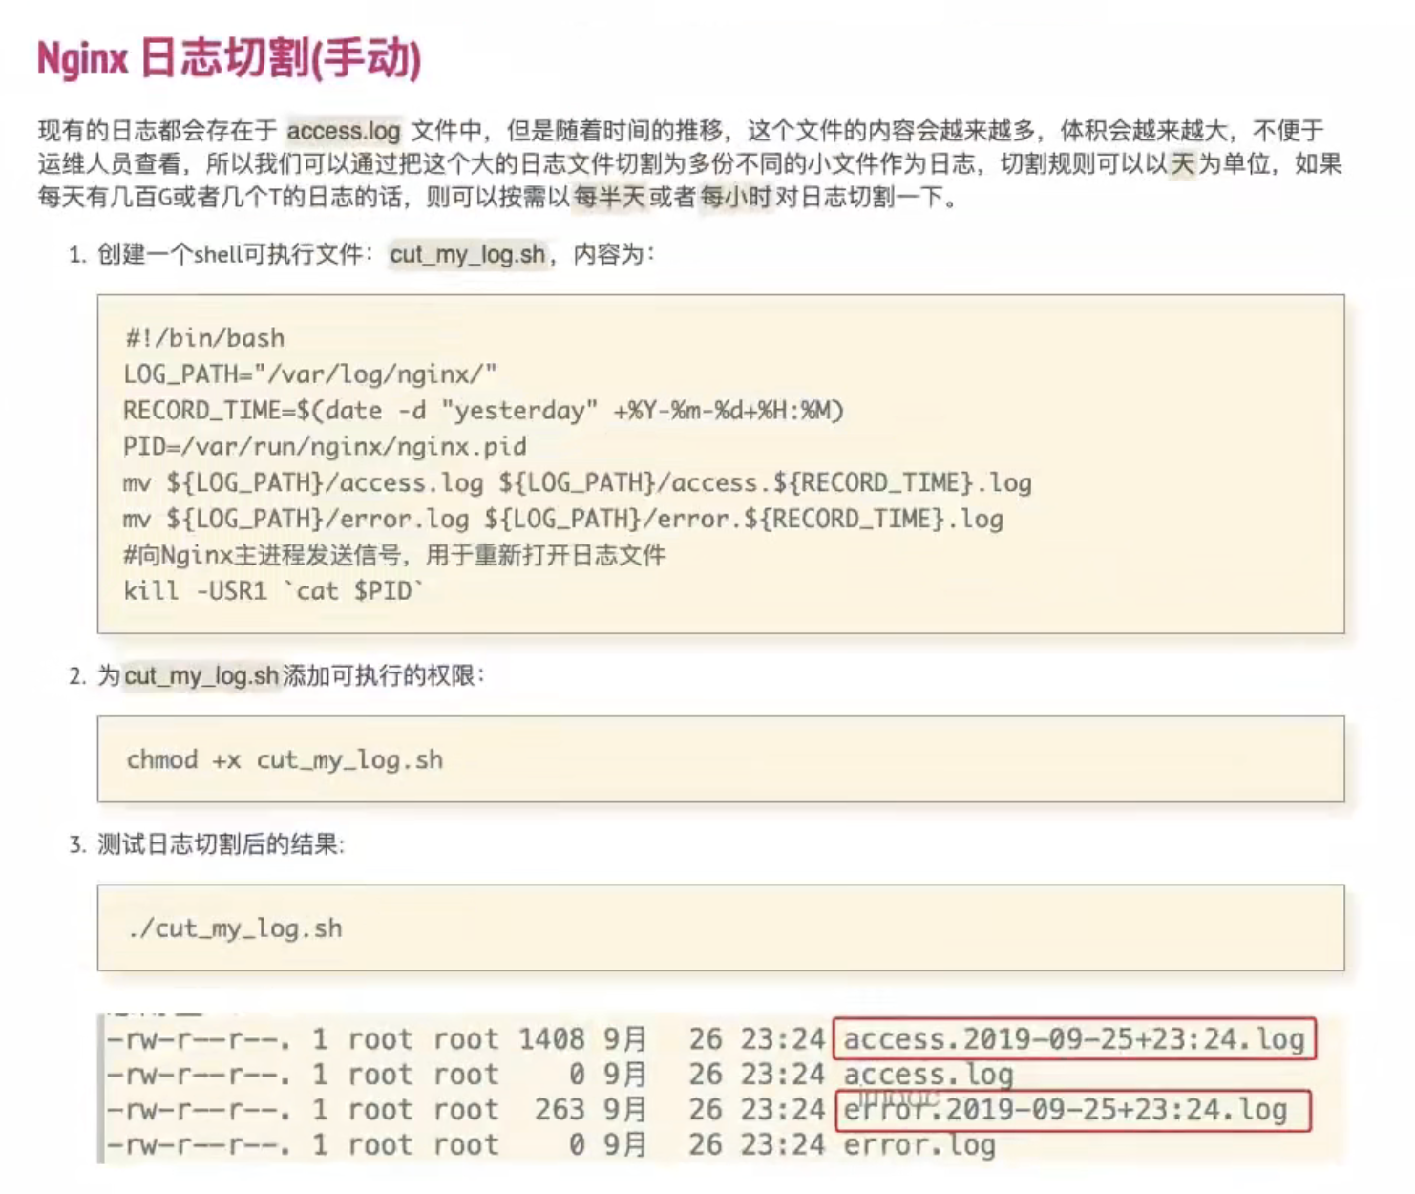
Task: Click the "chmod +x cut_my_log.sh" command
Action: 285,760
